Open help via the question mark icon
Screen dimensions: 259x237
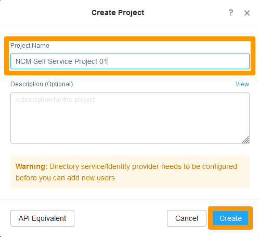pos(230,12)
